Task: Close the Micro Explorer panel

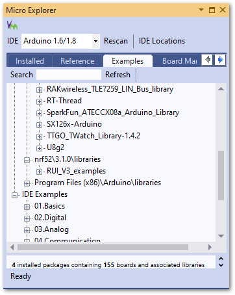Action: (223, 10)
